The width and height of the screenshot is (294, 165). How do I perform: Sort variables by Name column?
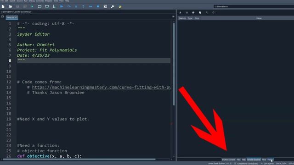182,18
